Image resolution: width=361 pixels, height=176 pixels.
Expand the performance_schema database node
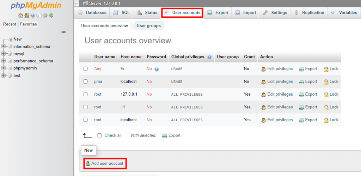pos(3,61)
